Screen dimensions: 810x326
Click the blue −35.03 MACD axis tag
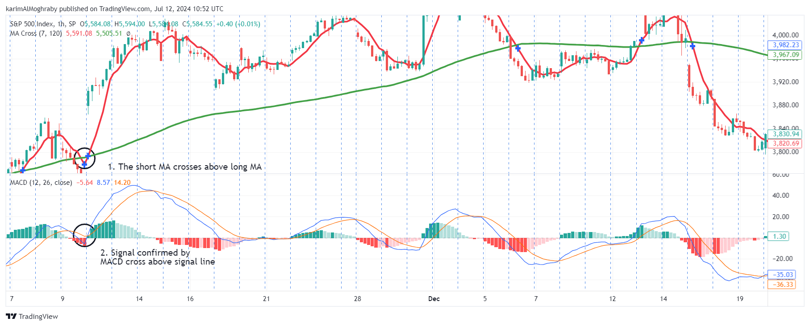coord(782,275)
